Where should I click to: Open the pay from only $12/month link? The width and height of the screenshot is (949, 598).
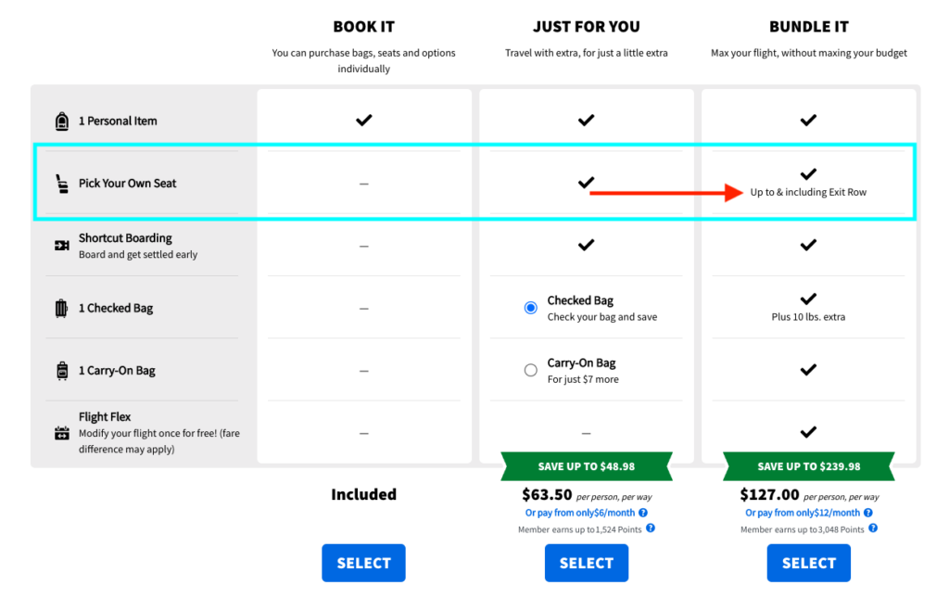[x=803, y=513]
